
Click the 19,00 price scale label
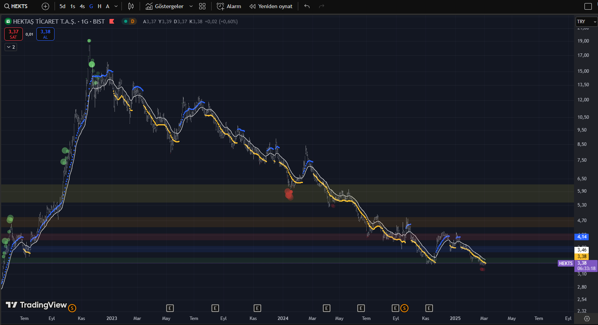tap(583, 41)
